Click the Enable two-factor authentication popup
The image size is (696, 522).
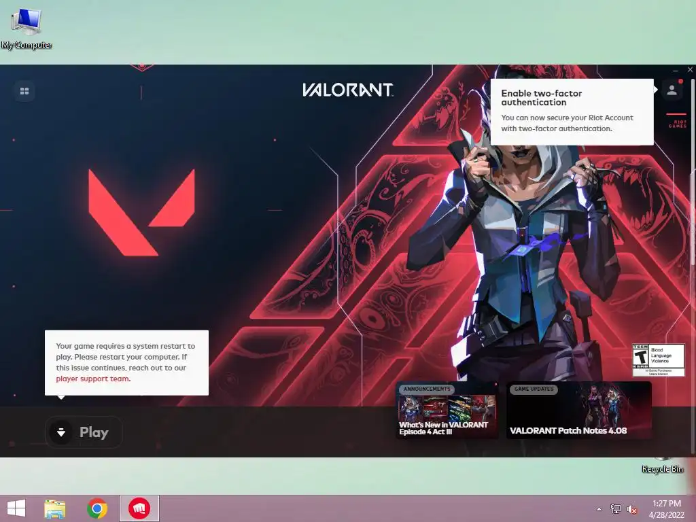click(572, 112)
